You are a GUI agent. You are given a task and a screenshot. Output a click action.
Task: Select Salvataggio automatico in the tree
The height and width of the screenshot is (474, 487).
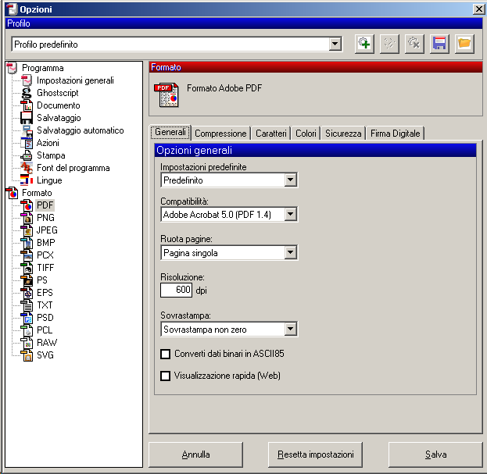point(80,130)
